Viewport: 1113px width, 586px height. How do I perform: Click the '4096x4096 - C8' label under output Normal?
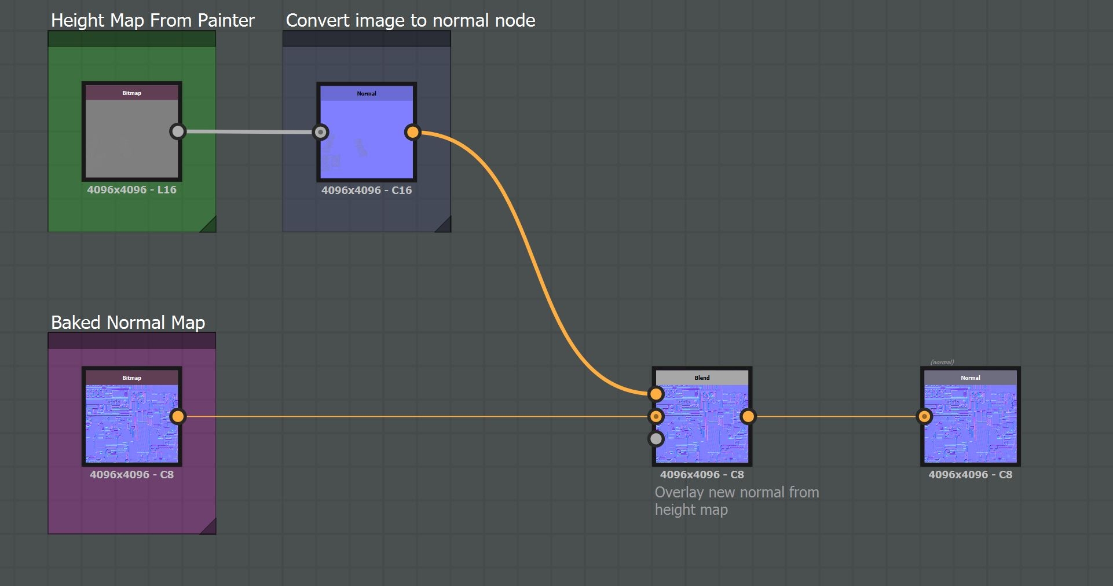(971, 475)
